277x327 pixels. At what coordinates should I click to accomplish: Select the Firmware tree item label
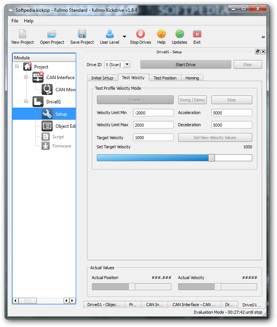(x=62, y=146)
